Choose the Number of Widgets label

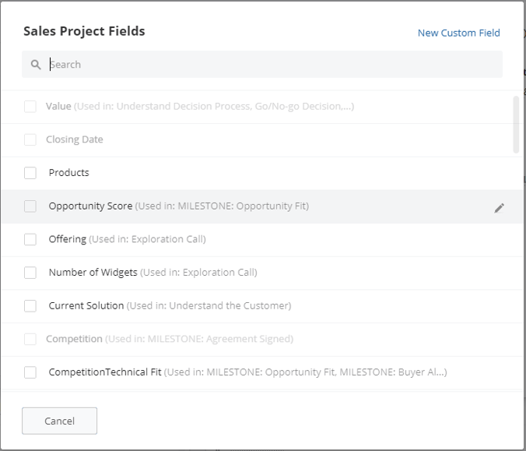93,273
